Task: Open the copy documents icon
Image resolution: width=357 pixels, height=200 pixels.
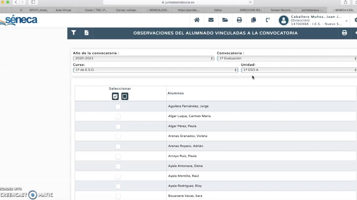Action: pos(254,20)
